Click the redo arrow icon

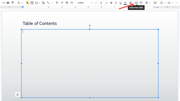pos(3,3)
